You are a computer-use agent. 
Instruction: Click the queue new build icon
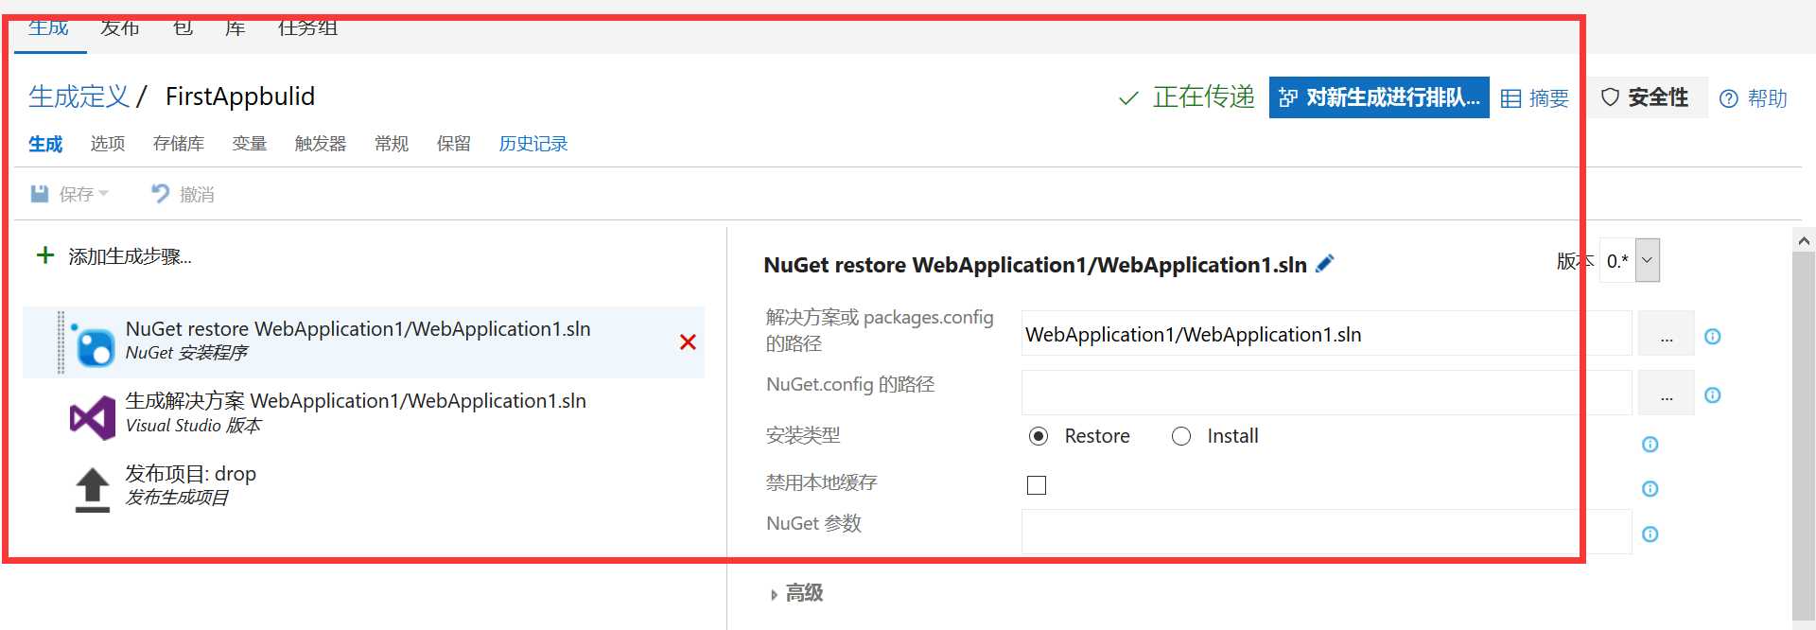1288,97
